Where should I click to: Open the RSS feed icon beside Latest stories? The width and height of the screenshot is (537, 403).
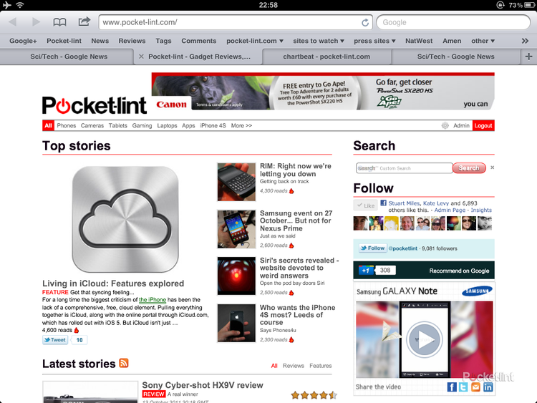pyautogui.click(x=124, y=363)
